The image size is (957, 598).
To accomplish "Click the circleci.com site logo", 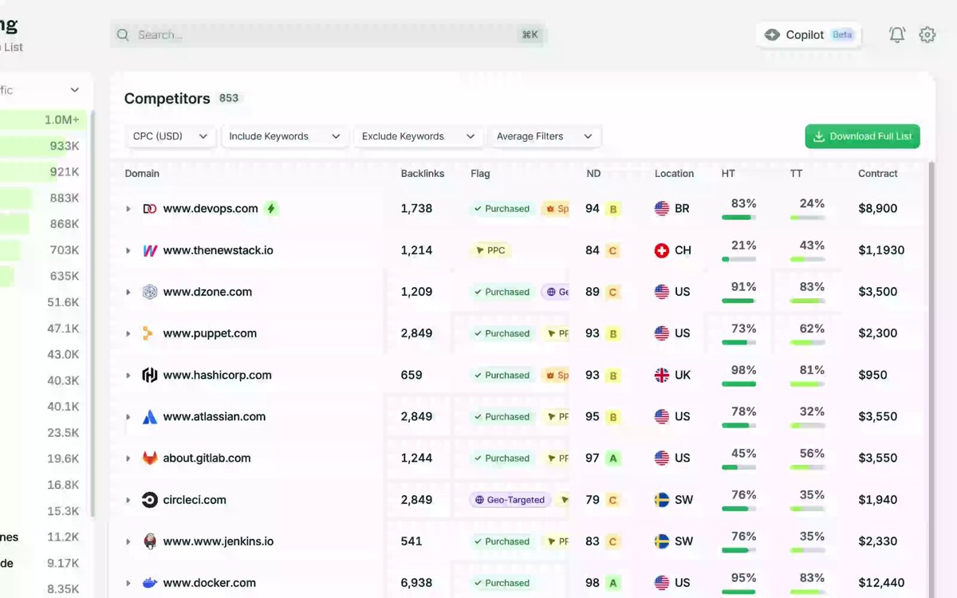I will pos(150,500).
